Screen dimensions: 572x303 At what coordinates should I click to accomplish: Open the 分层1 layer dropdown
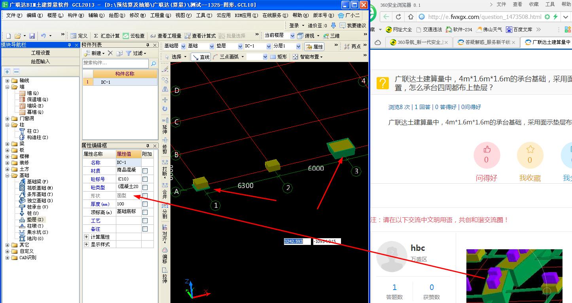coord(297,46)
